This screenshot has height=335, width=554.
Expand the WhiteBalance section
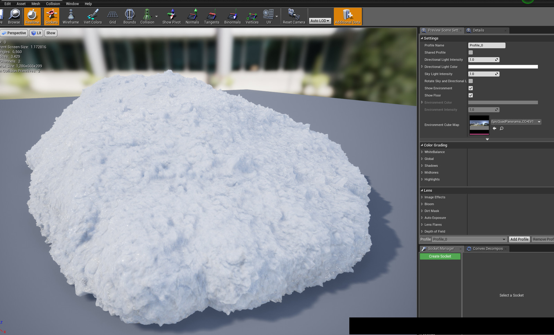[x=422, y=152]
